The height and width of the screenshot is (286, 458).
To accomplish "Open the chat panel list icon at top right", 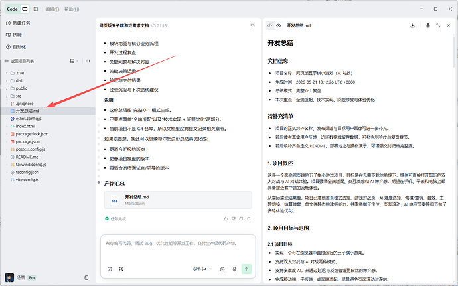I will [252, 26].
